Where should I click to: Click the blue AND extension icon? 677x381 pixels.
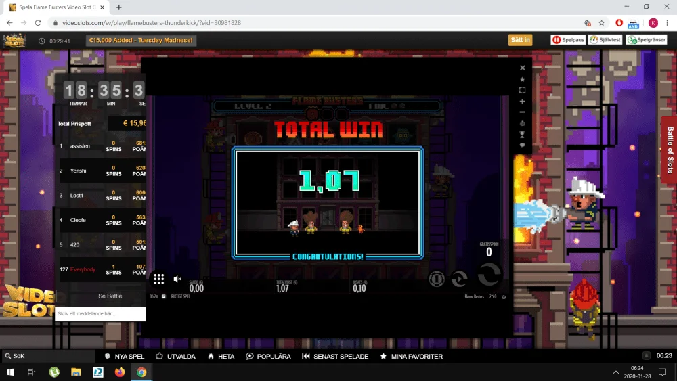[634, 24]
